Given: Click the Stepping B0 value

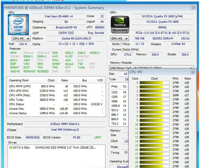Looking at the screenshot, I should tap(66, 22).
